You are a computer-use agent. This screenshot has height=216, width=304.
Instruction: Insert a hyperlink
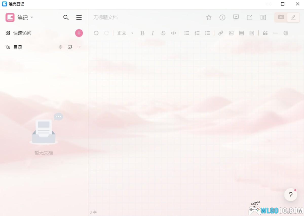(221, 33)
